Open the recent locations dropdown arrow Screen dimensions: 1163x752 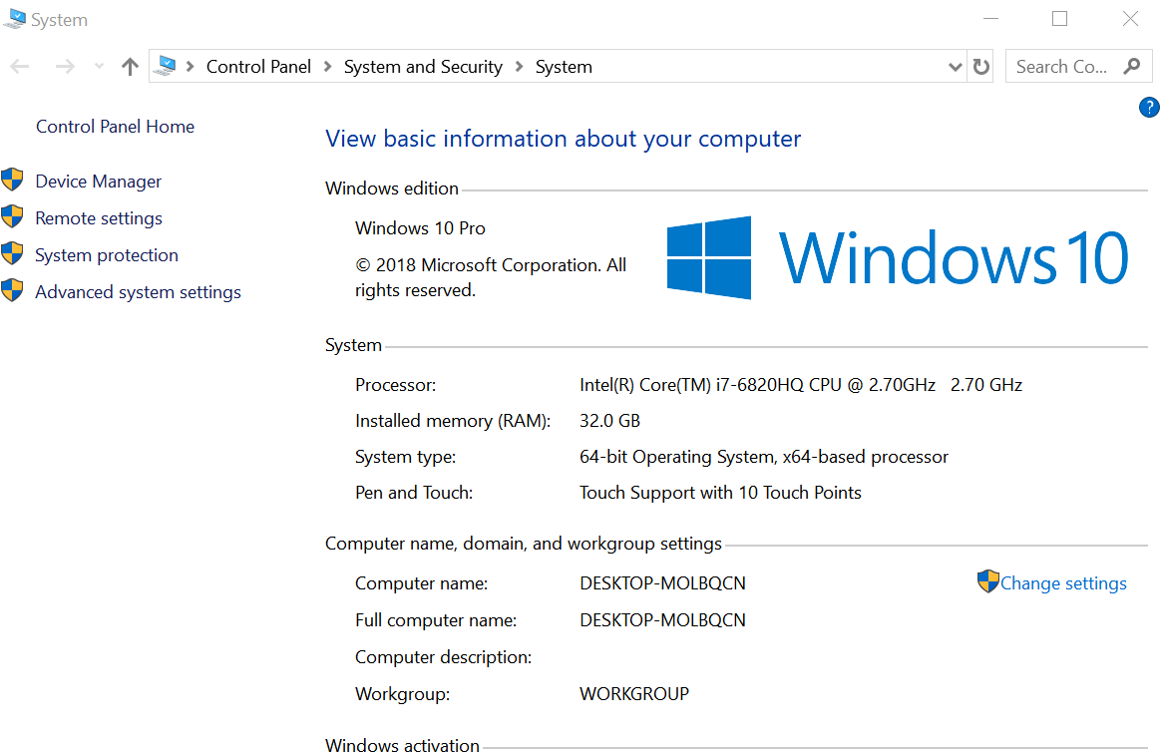99,67
